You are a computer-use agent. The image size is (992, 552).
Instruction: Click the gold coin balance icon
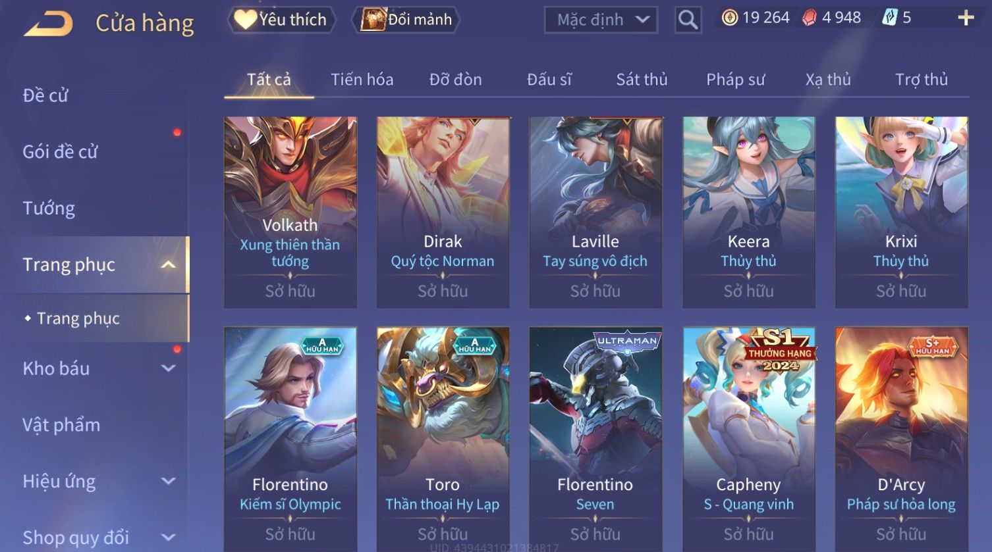coord(729,18)
